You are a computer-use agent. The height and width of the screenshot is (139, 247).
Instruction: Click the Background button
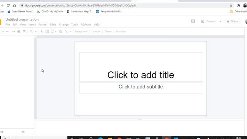coord(81,32)
